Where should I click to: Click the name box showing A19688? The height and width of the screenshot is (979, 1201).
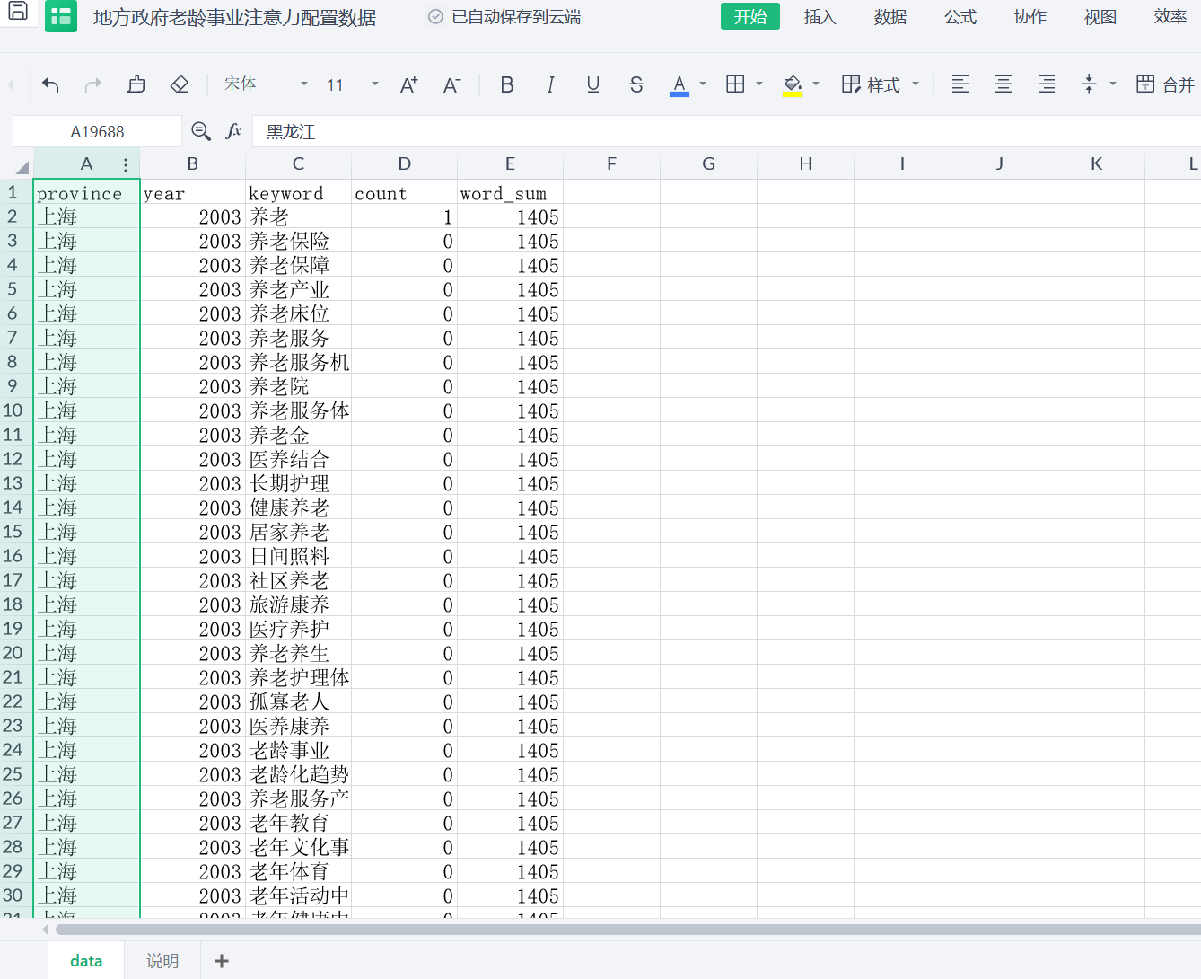(97, 132)
